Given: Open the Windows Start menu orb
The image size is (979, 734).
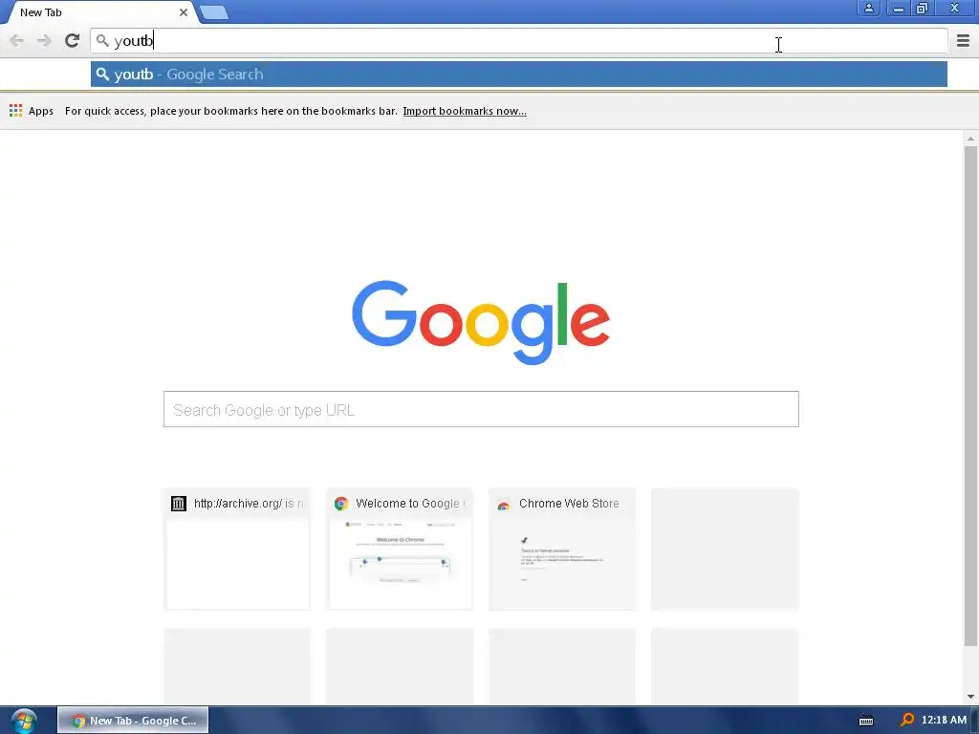Looking at the screenshot, I should pos(24,721).
